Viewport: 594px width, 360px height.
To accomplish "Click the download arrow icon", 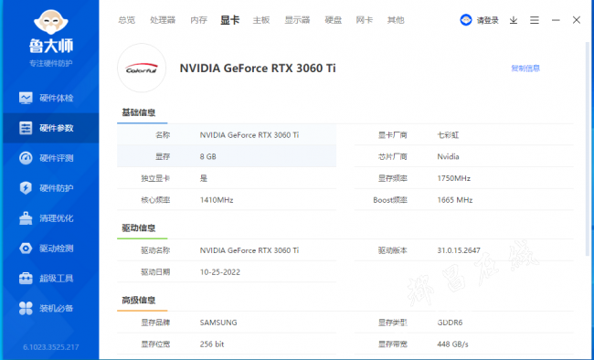I will pyautogui.click(x=514, y=20).
